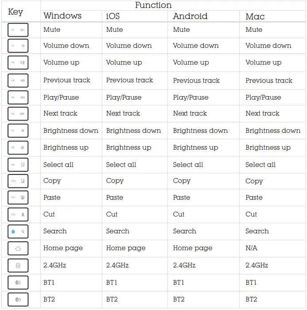
Task: Click the F2 volume down key icon
Action: click(x=18, y=46)
